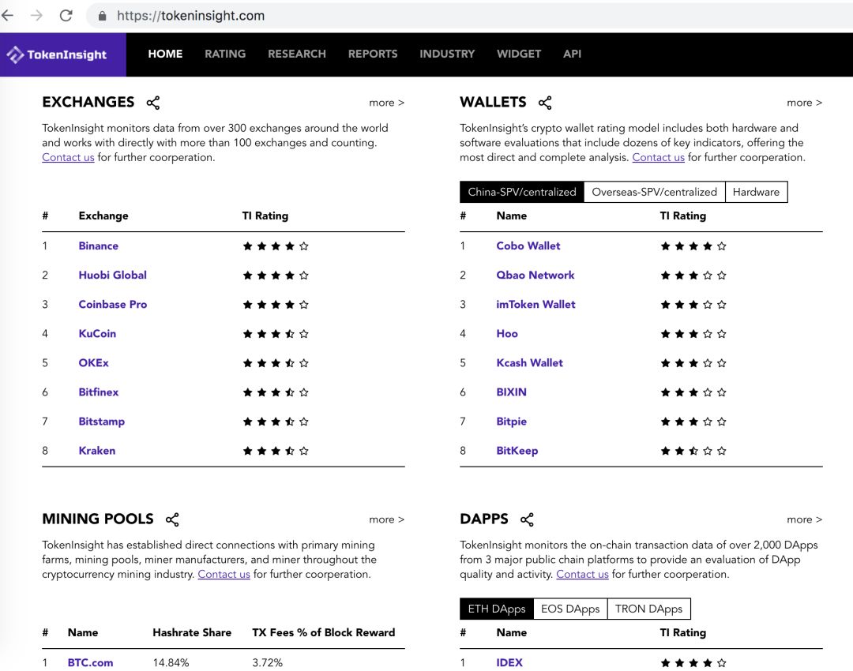Open Kraken exchange
The height and width of the screenshot is (671, 853).
(x=97, y=451)
